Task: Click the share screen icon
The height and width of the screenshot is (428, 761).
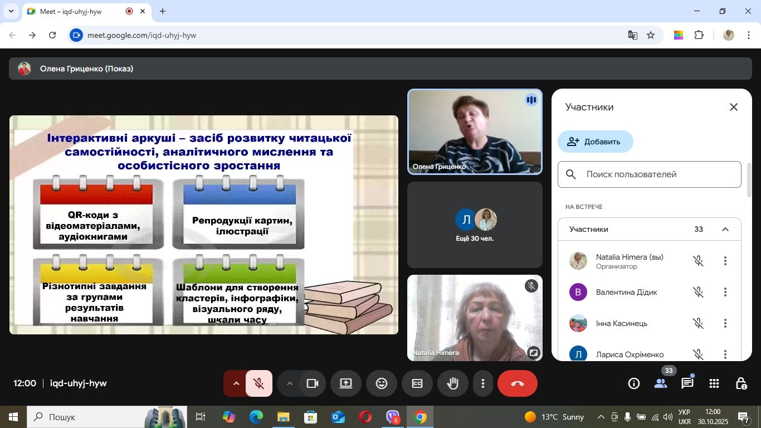Action: point(346,383)
